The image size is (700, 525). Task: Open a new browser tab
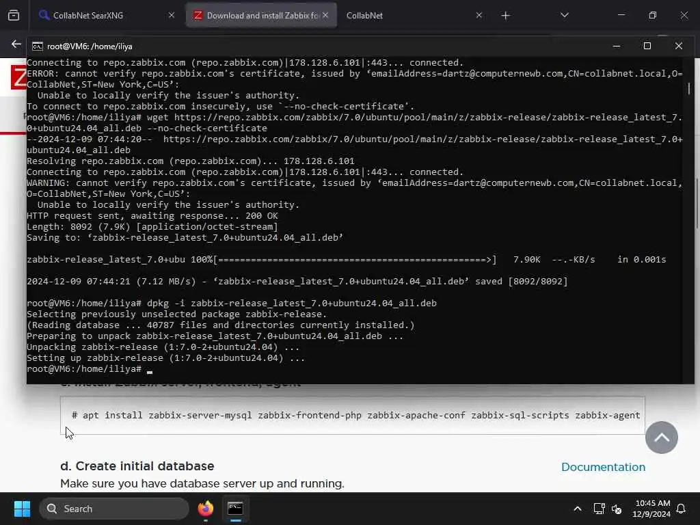505,16
